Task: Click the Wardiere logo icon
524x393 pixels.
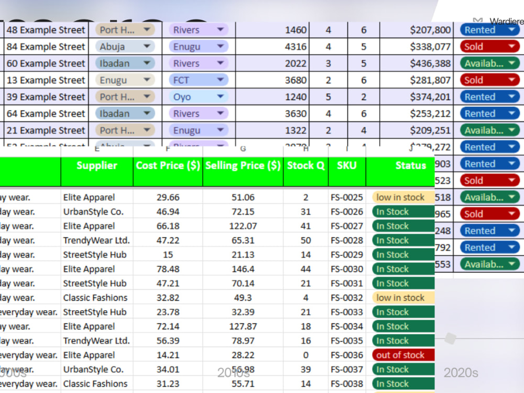Action: [x=478, y=20]
